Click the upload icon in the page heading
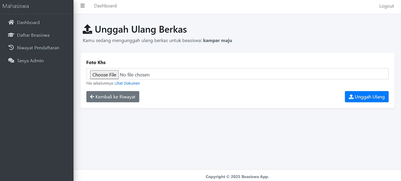The image size is (401, 181). pos(87,29)
